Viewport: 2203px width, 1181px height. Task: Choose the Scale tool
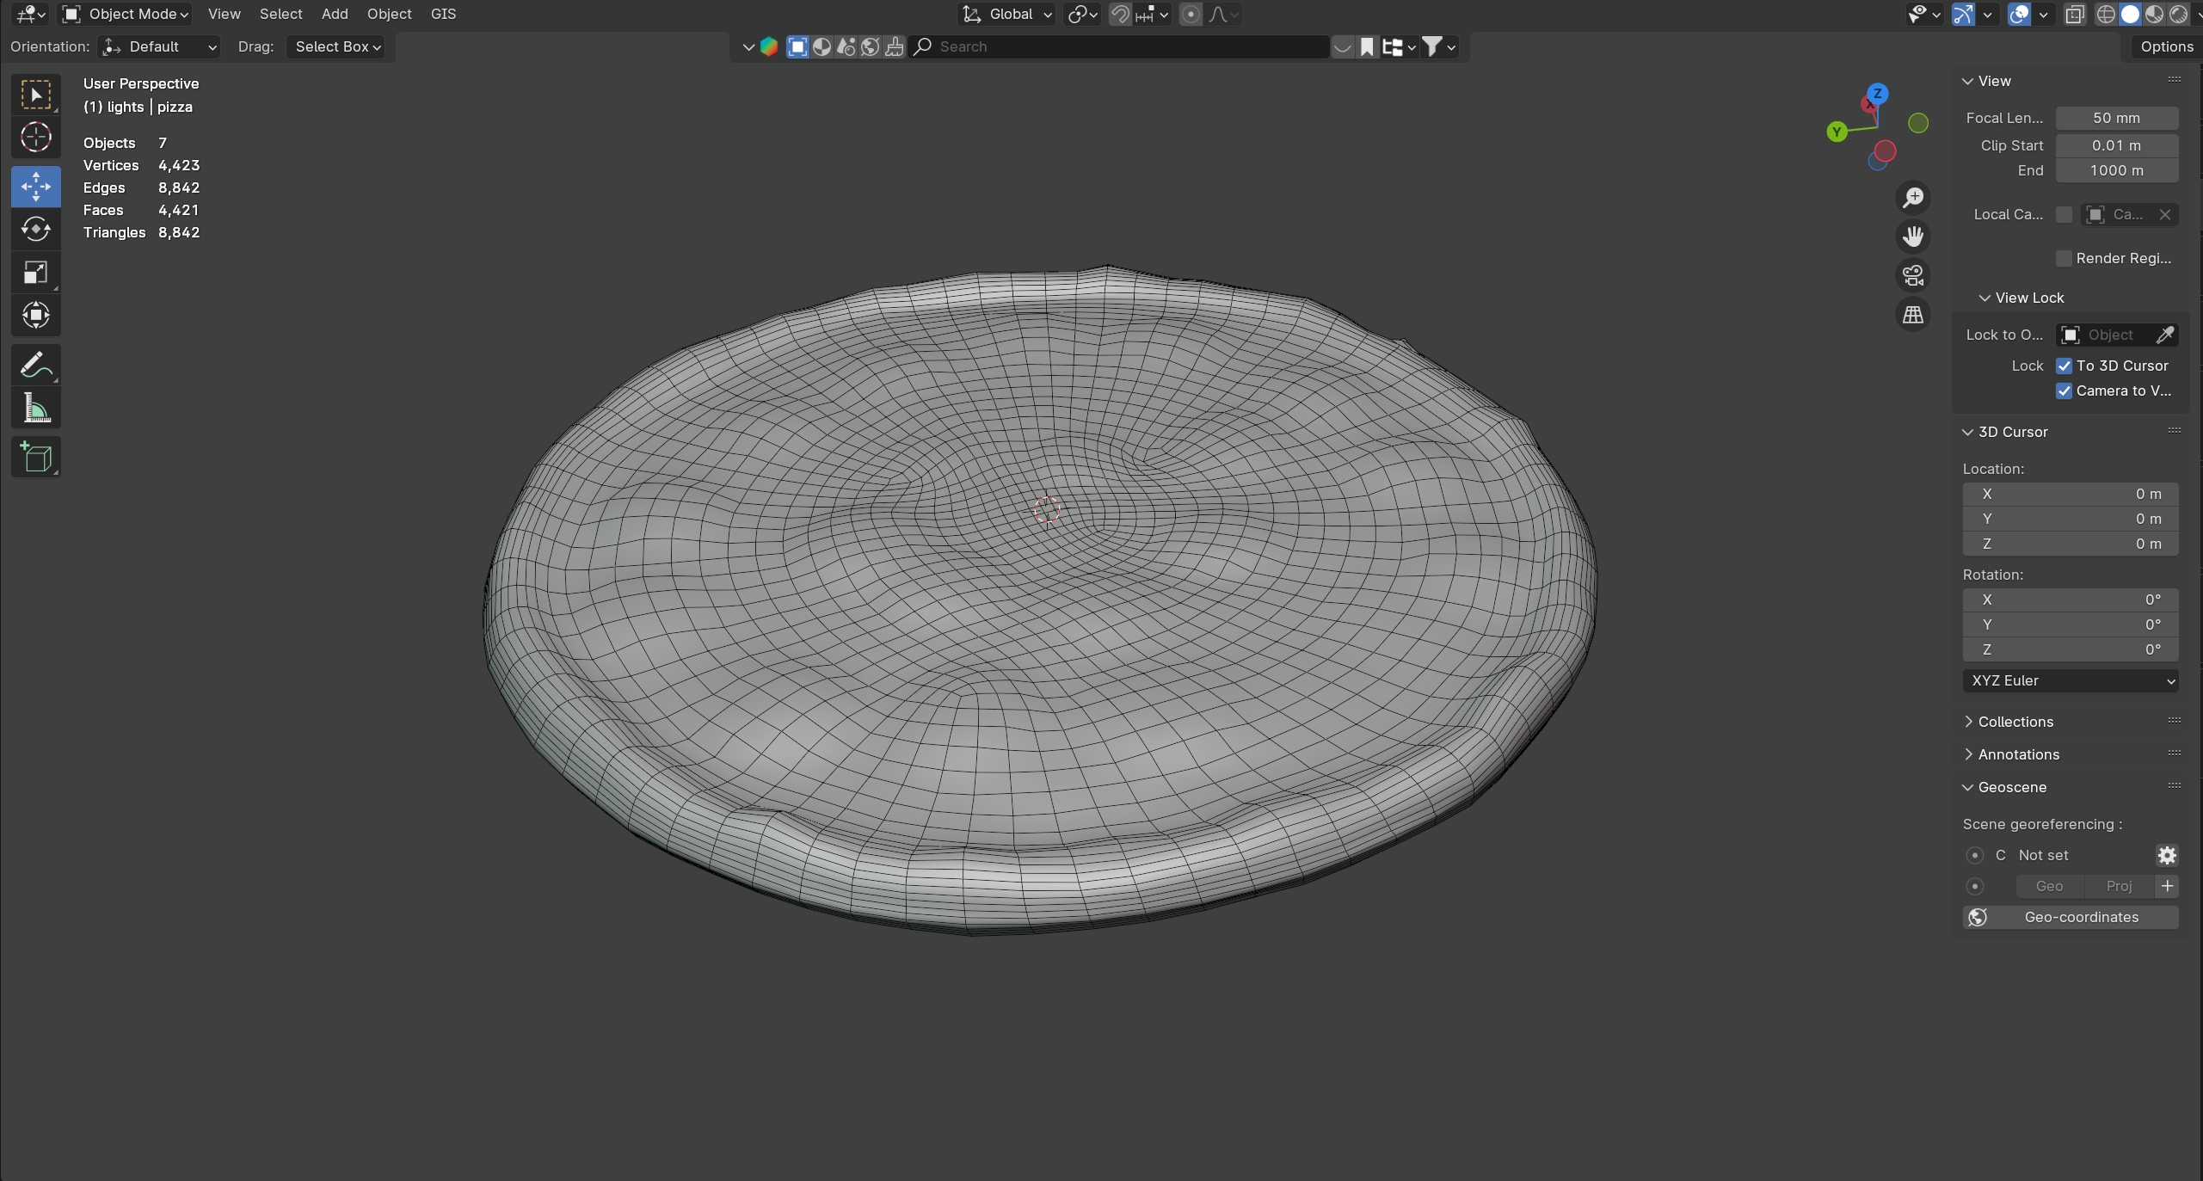35,273
